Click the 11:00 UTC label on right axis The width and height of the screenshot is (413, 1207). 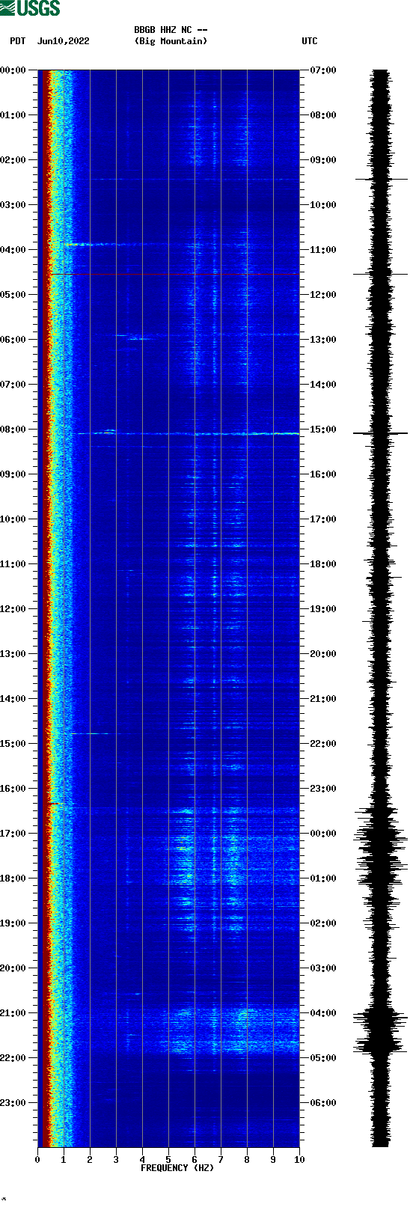(x=323, y=250)
